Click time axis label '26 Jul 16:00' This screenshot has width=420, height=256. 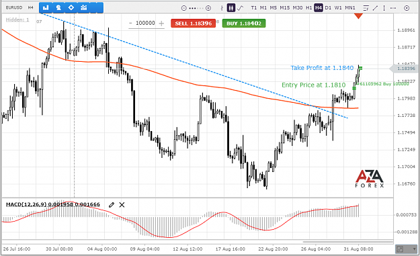pyautogui.click(x=17, y=249)
